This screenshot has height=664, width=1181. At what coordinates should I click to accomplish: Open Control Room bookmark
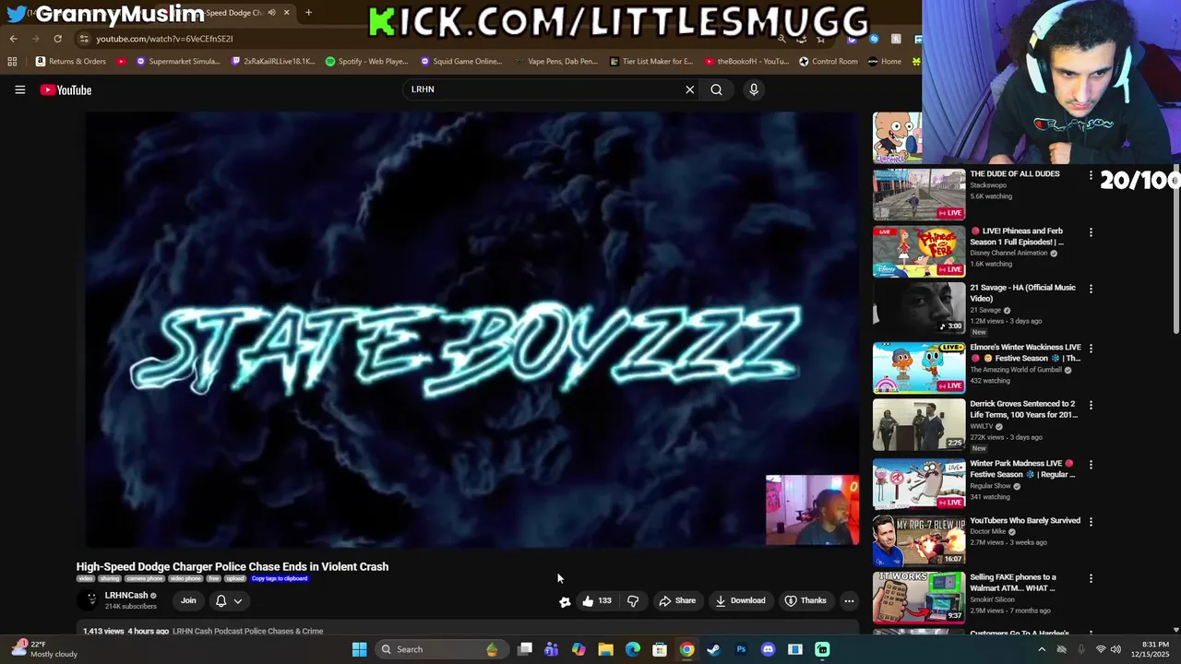tap(829, 62)
